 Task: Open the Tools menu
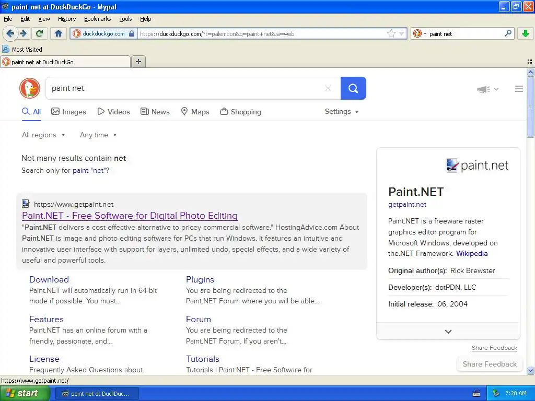click(125, 19)
